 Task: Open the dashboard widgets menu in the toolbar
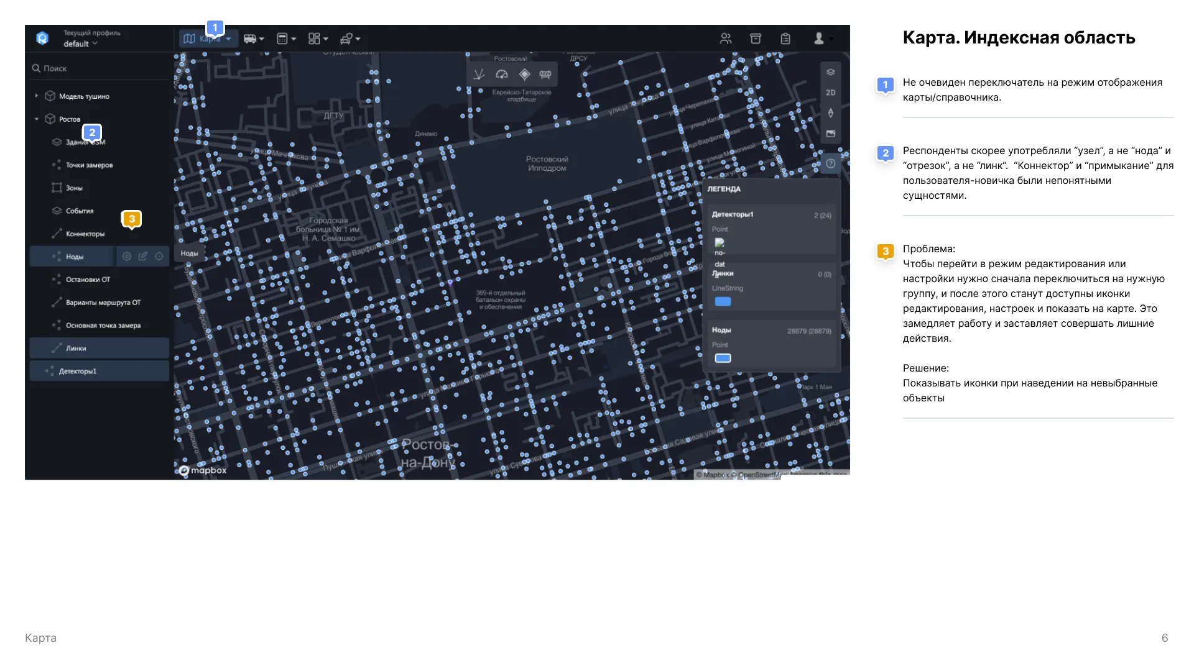coord(318,39)
